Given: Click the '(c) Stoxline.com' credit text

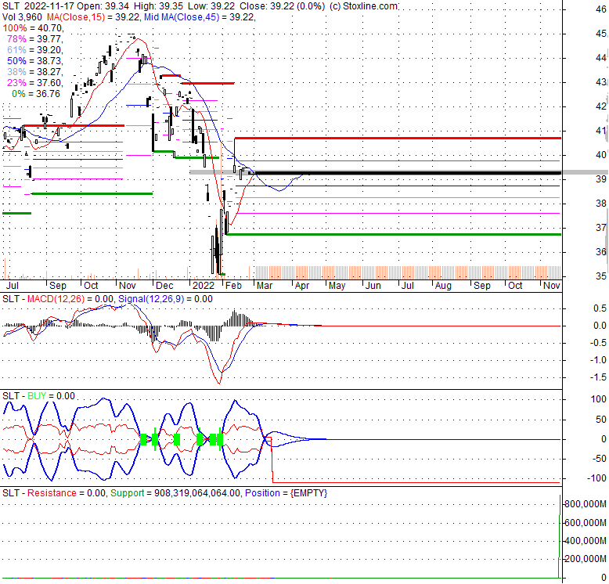Looking at the screenshot, I should pyautogui.click(x=363, y=6).
